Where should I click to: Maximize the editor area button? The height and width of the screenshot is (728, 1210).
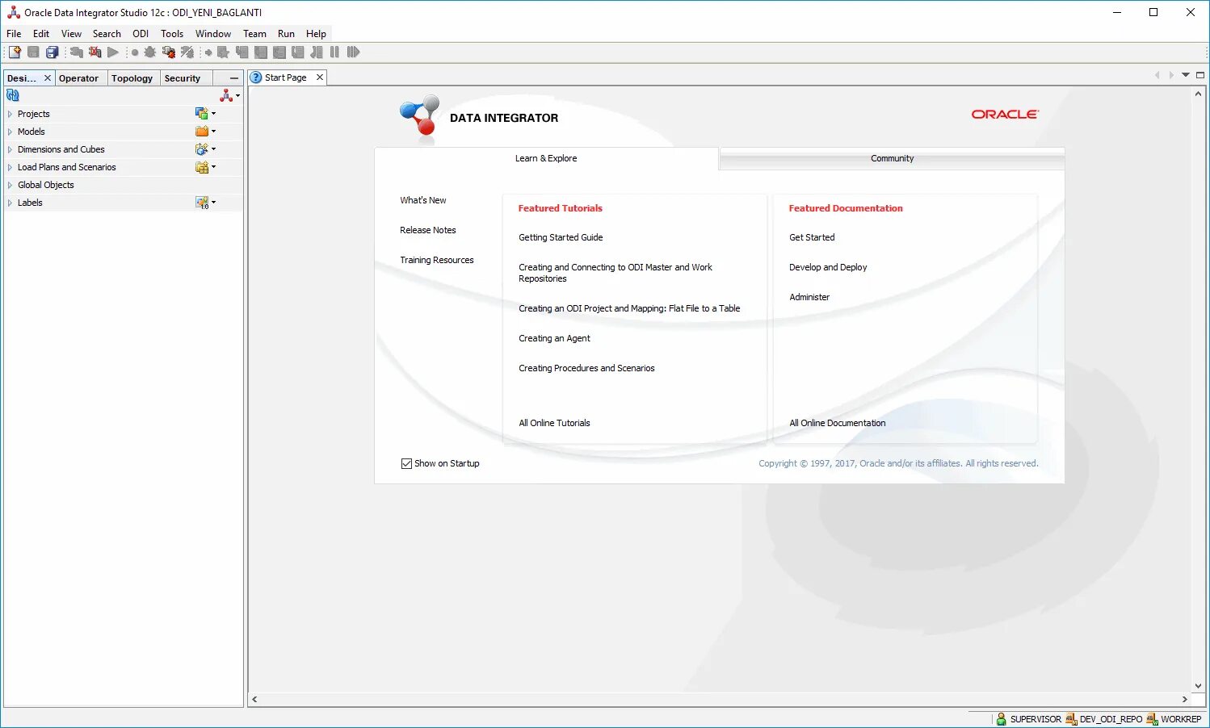click(1200, 75)
